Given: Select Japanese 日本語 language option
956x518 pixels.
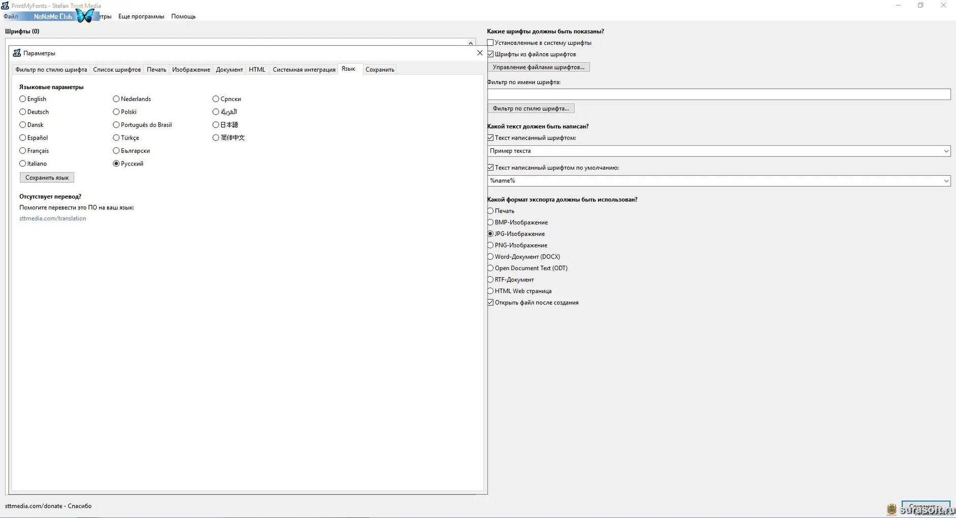Looking at the screenshot, I should pos(226,125).
